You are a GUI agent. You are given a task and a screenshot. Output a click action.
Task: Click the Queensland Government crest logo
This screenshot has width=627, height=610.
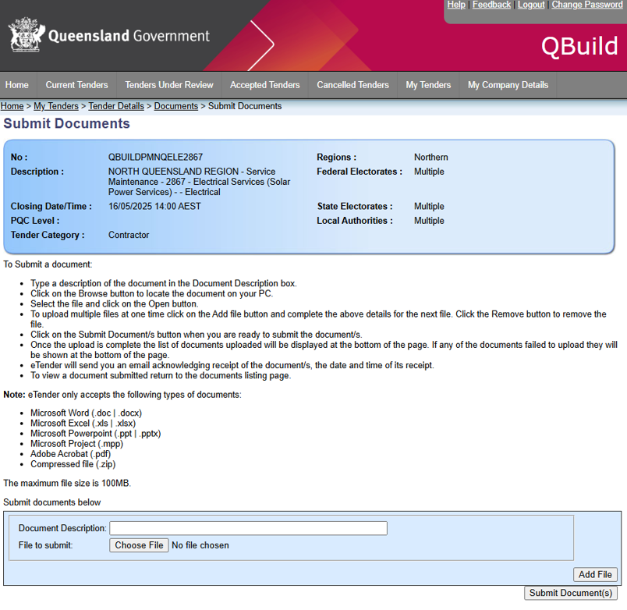(26, 35)
